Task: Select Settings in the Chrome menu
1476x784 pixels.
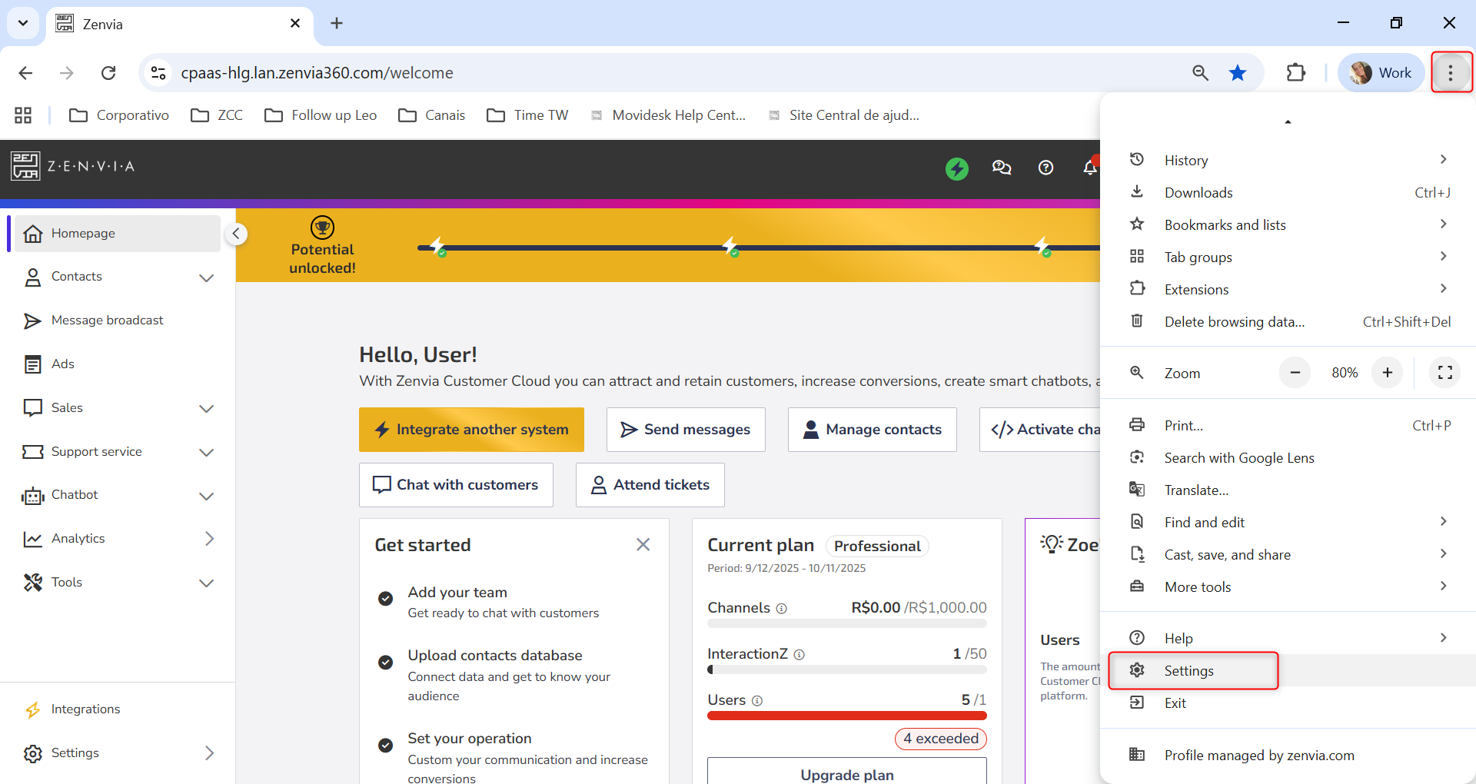Action: point(1288,670)
